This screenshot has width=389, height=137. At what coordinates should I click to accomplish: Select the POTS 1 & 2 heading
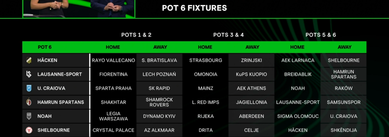136,35
